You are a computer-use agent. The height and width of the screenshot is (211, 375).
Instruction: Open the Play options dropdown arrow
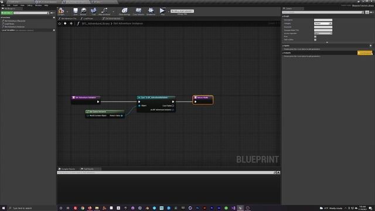coord(168,12)
